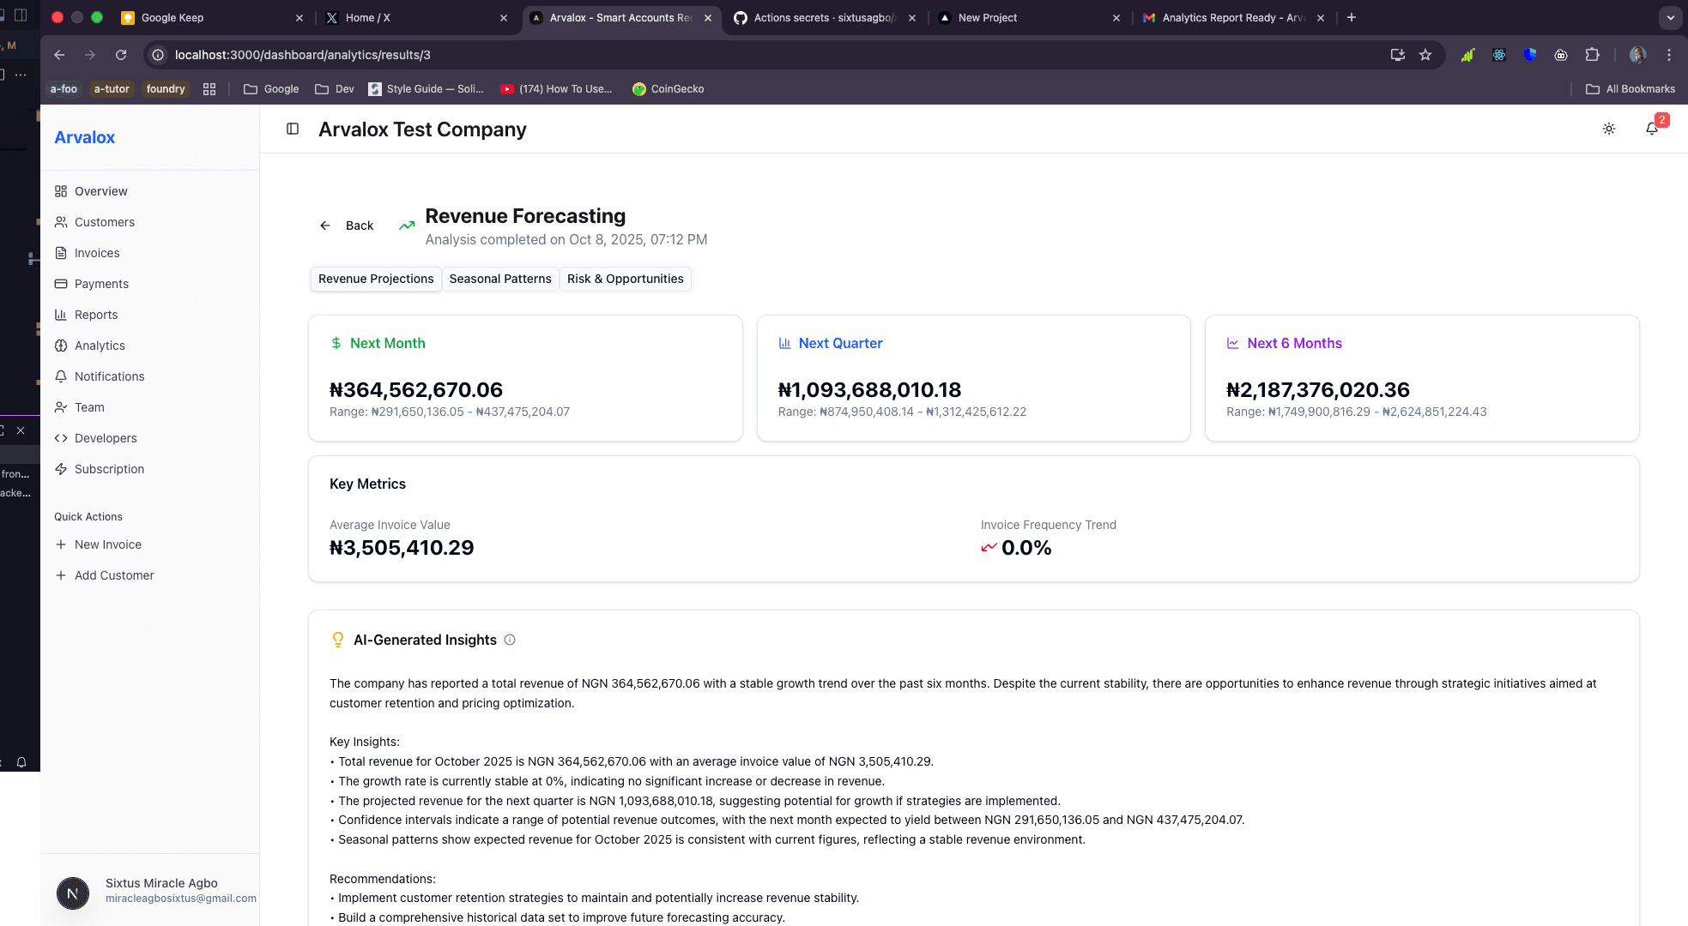The width and height of the screenshot is (1688, 926).
Task: Click the Arvalox logo
Action: (x=84, y=137)
